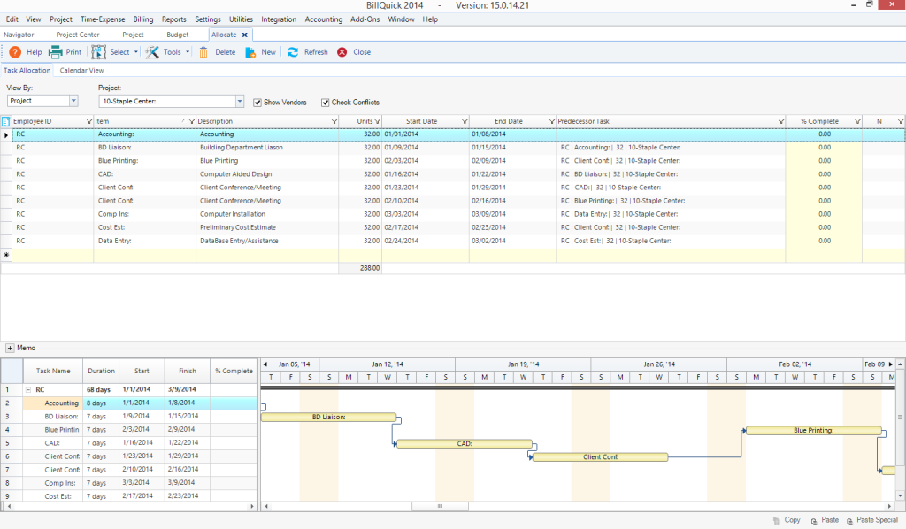Filter the Predecessor Task column
906x529 pixels.
[x=781, y=121]
